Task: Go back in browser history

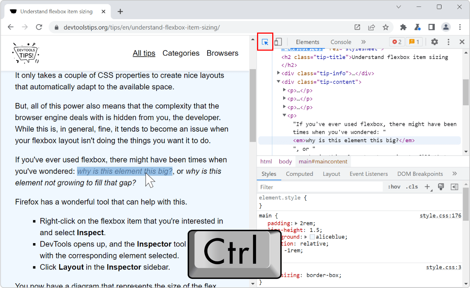Action: [10, 27]
